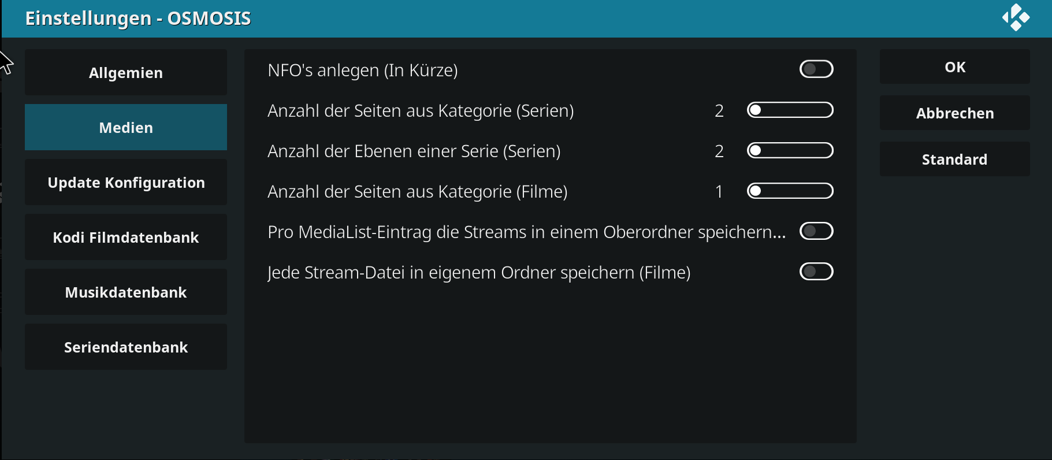Cancel with the Abbrechen button

(x=955, y=113)
